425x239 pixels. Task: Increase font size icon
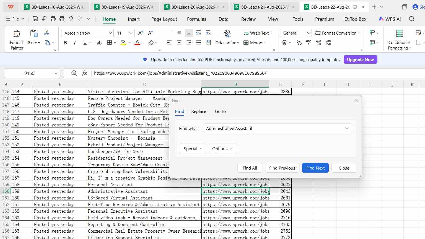141,33
